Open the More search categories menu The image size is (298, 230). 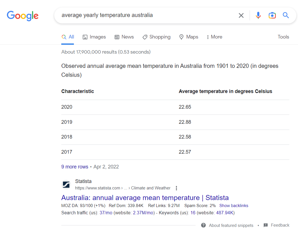(214, 37)
